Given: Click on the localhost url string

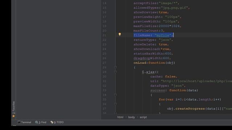Looking at the screenshot, I should tap(196, 81).
